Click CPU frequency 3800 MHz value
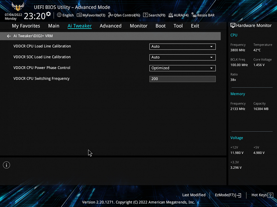The height and width of the screenshot is (207, 277). tap(238, 50)
